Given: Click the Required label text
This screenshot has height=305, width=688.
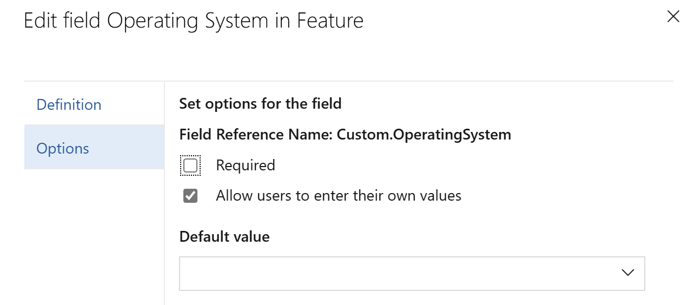Looking at the screenshot, I should coord(246,165).
